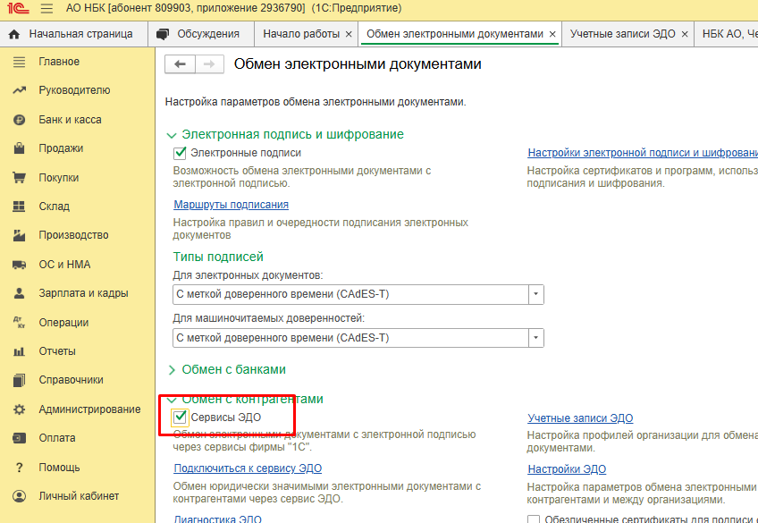Screen dimensions: 758x523
Task: Close the Учетные записи ЭДО tab
Action: [x=684, y=34]
